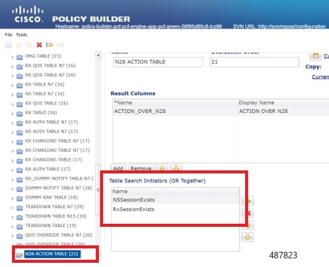329x267 pixels.
Task: Move result column down with arrow button
Action: [x=176, y=168]
